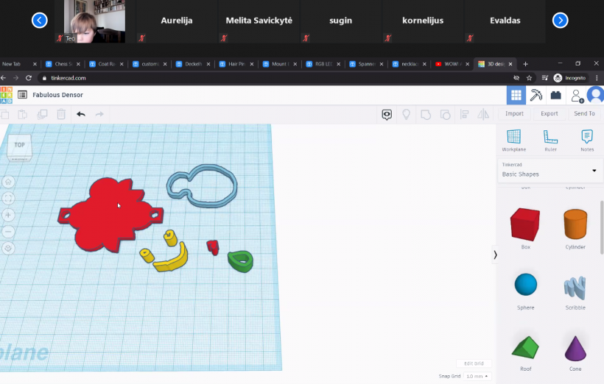Image resolution: width=604 pixels, height=384 pixels.
Task: Bookmark this page with the star icon
Action: [530, 78]
